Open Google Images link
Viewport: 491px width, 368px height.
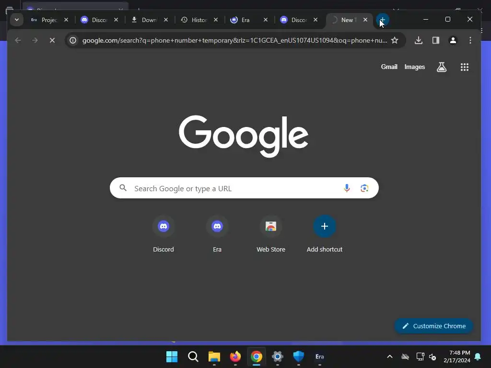point(415,67)
